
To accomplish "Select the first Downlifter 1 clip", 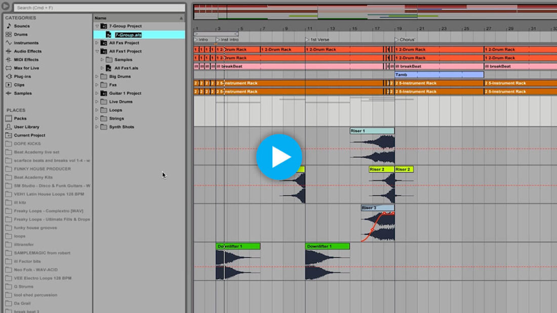I will tap(238, 246).
